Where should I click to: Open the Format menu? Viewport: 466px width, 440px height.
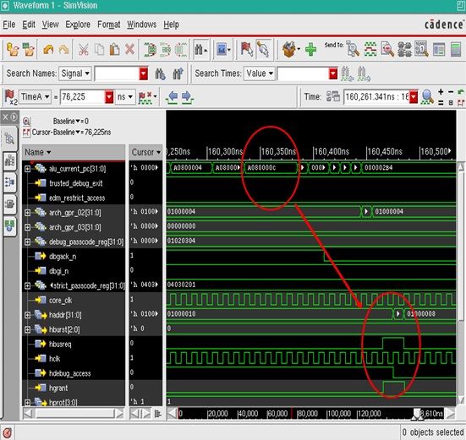[109, 24]
